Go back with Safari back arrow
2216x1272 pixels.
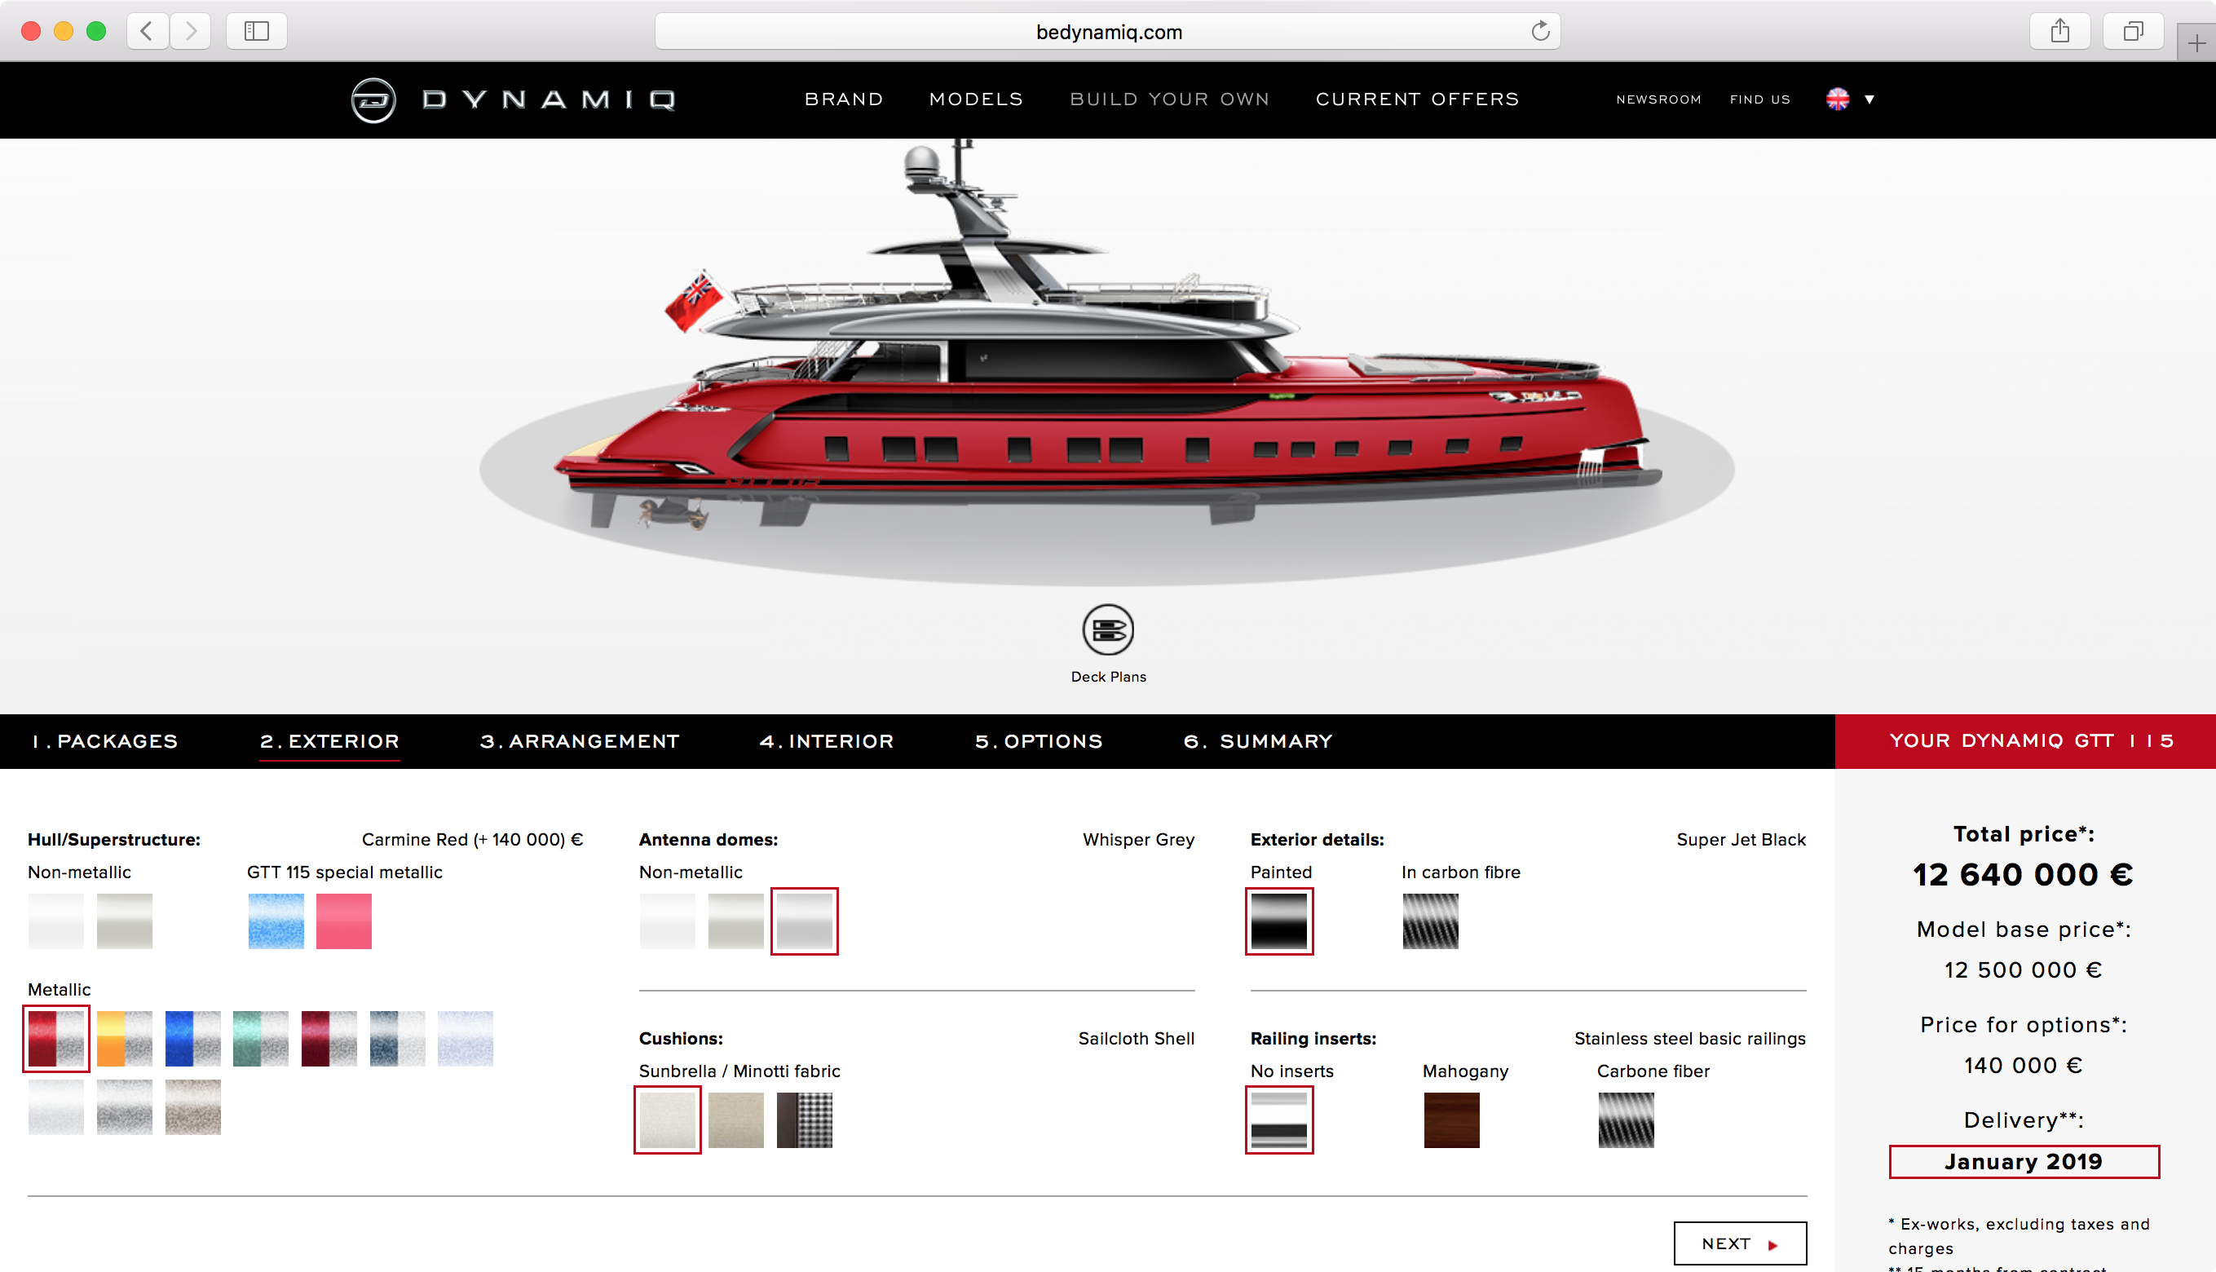(148, 32)
